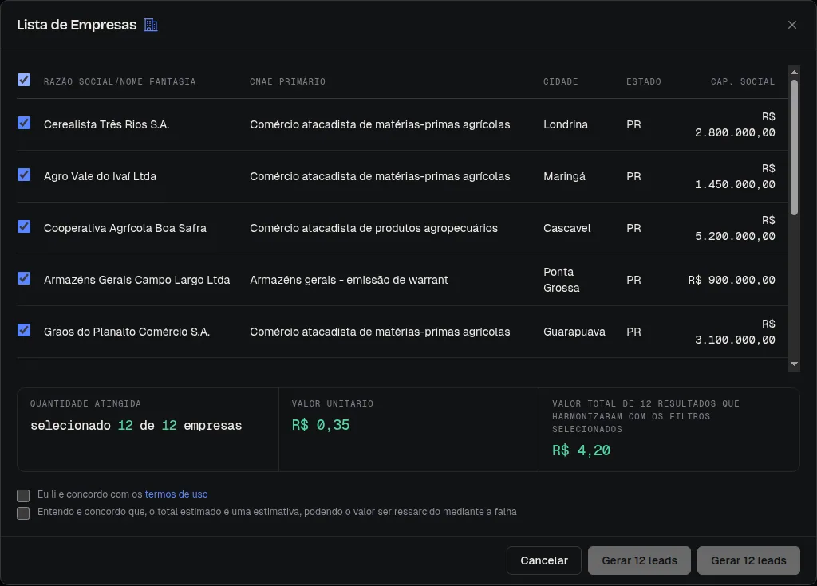Image resolution: width=817 pixels, height=586 pixels.
Task: Click 'Comércio atacadista de produtos agropecuários' cell
Action: click(373, 228)
